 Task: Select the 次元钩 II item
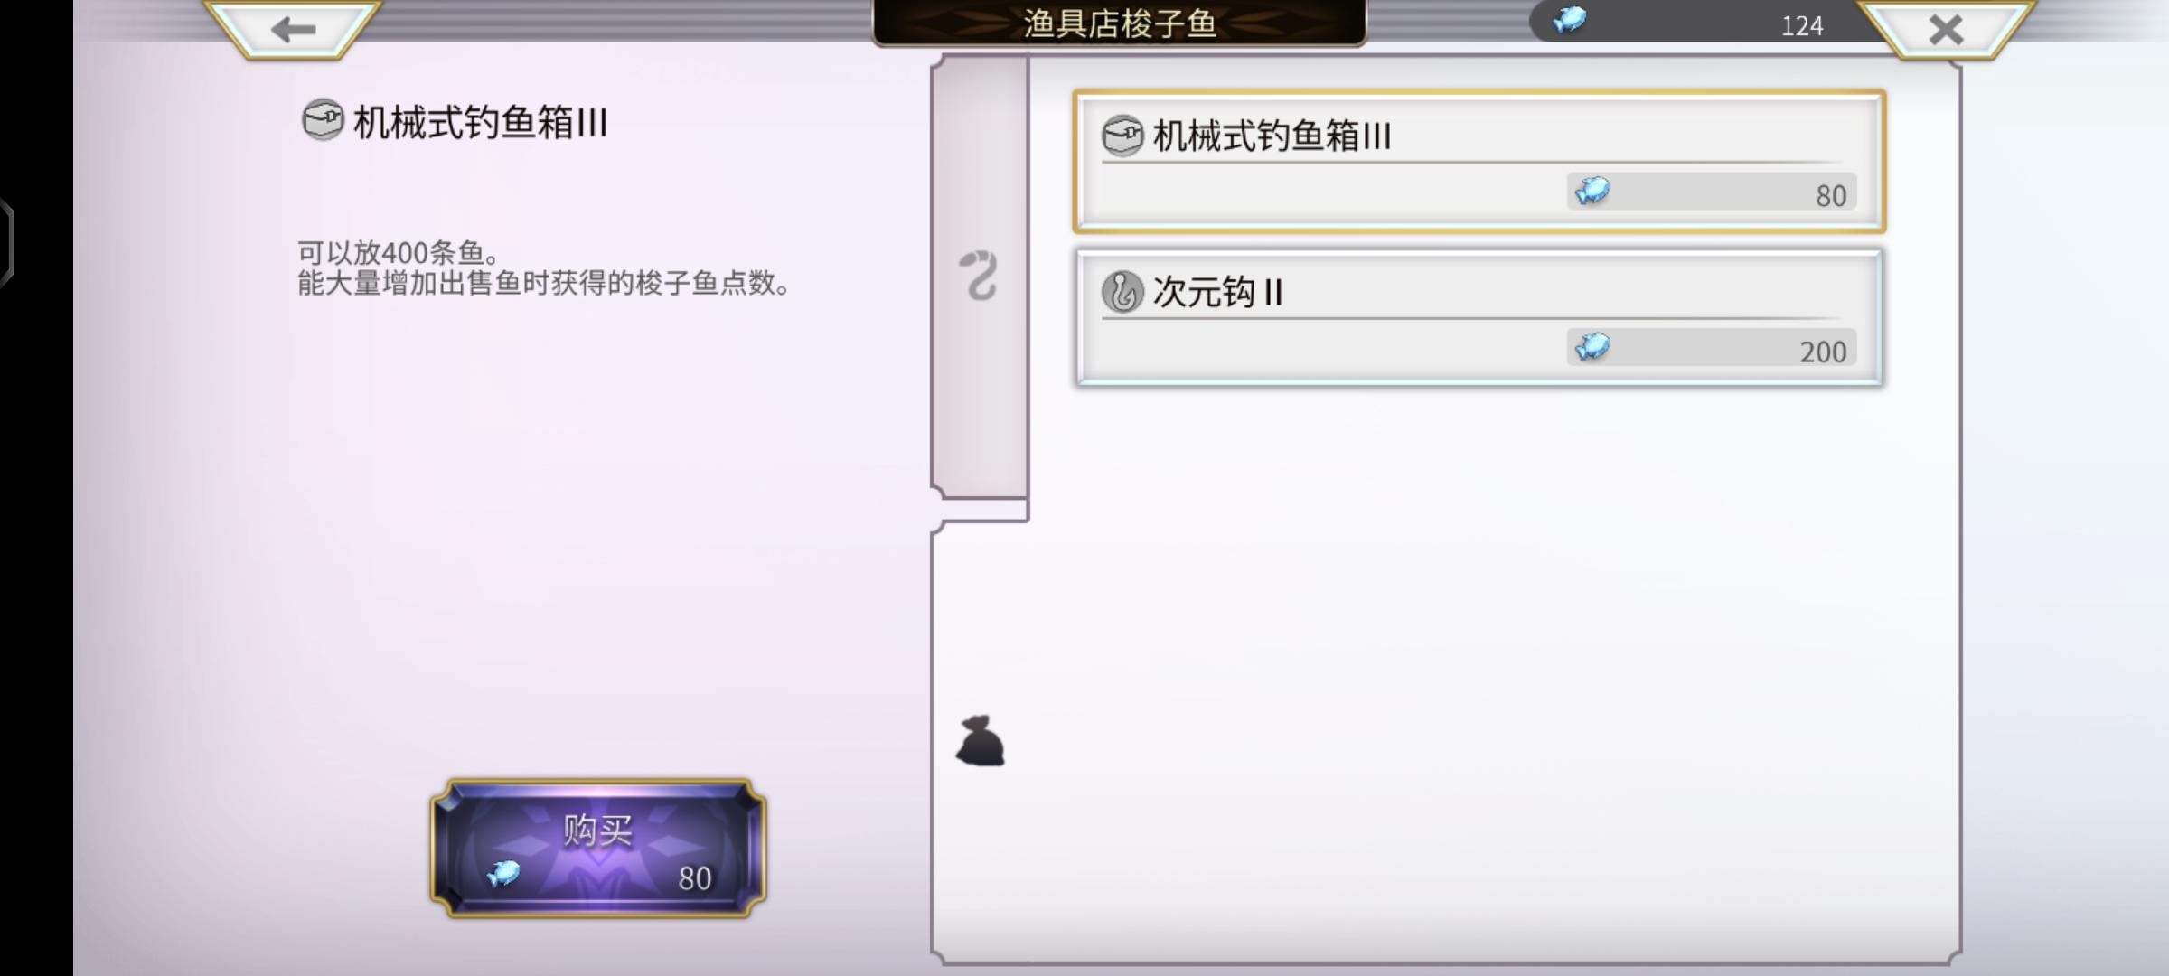click(x=1479, y=318)
